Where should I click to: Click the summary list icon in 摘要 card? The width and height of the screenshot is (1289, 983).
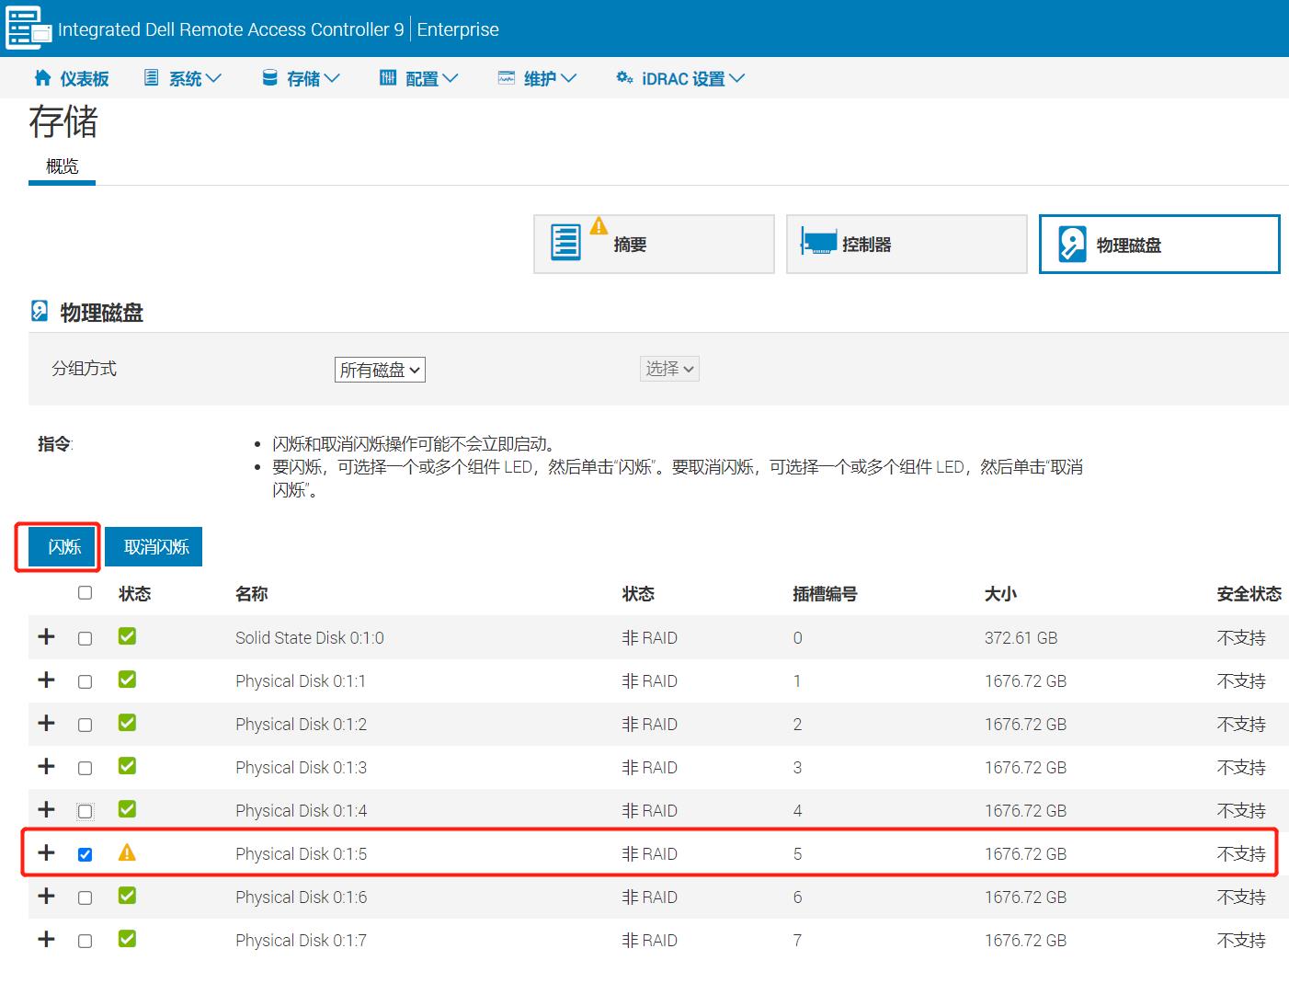(565, 243)
